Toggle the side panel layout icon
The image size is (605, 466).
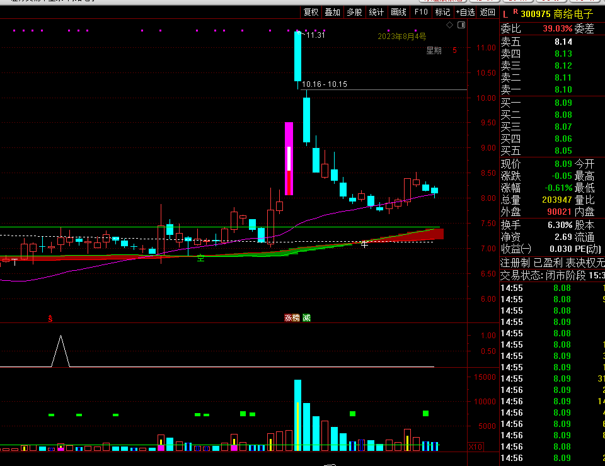point(461,25)
